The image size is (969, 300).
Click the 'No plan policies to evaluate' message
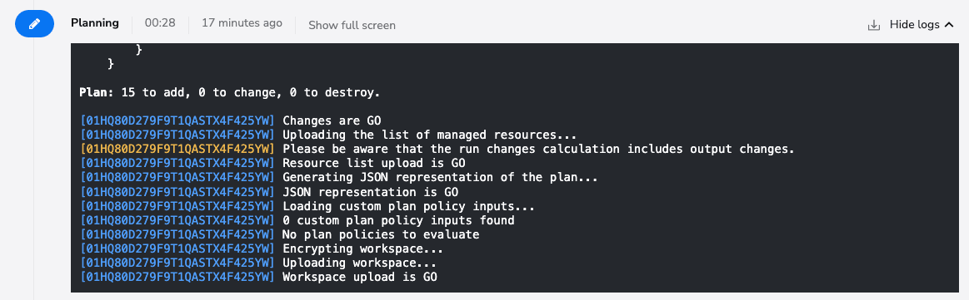[x=381, y=234]
